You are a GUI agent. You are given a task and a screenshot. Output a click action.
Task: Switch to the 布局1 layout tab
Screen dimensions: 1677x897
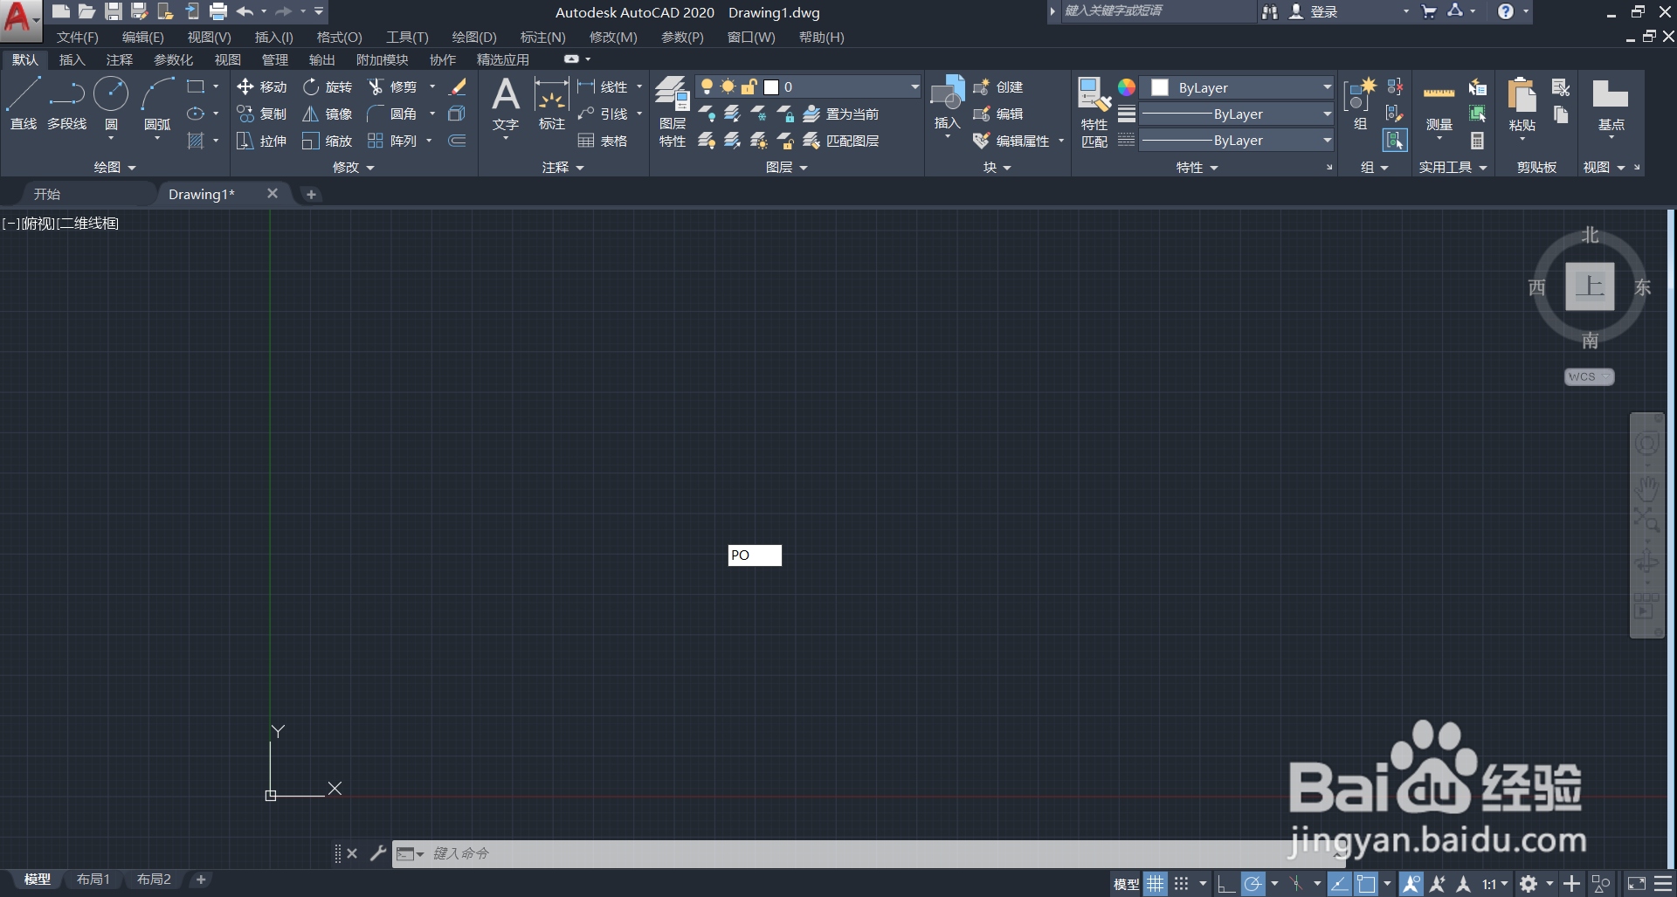pos(93,880)
